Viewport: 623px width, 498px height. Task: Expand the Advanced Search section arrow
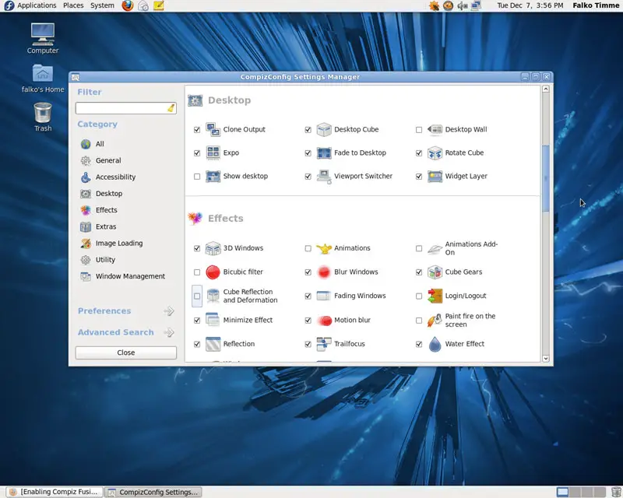point(169,332)
